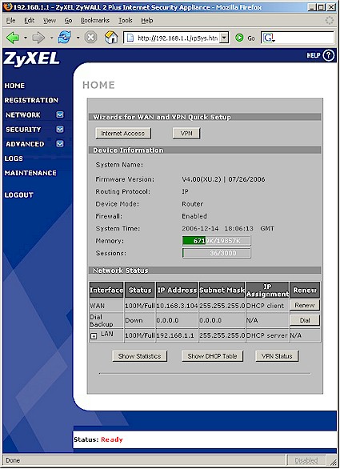This screenshot has width=340, height=469.
Task: Open NETWORK in the sidebar
Action: (23, 115)
